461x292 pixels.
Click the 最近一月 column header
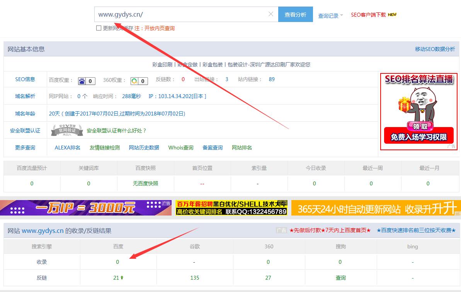coord(429,168)
